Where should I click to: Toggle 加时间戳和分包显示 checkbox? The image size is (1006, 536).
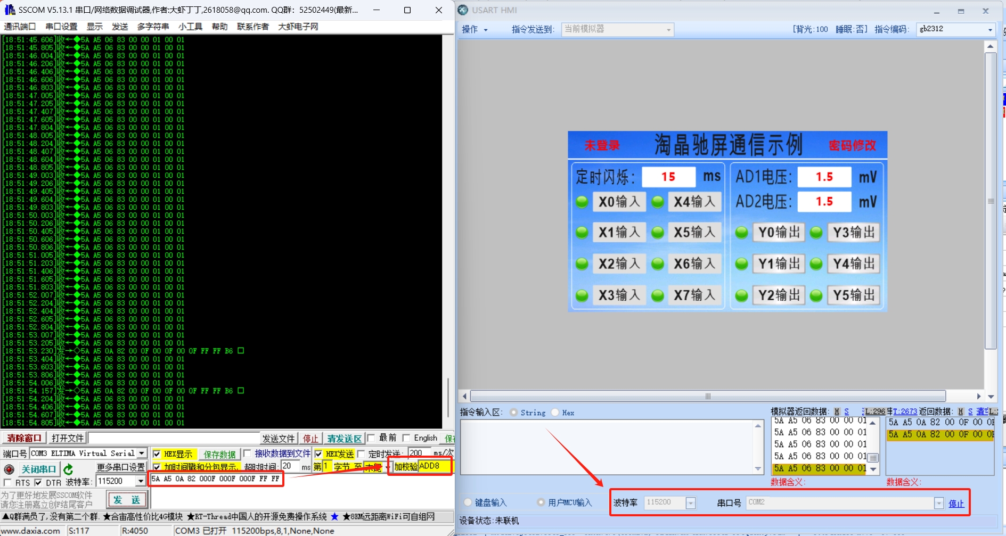click(157, 467)
